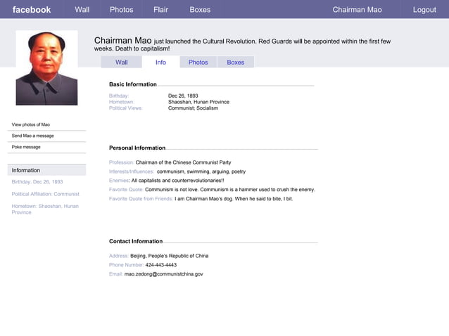Click the Basic Information heading
The image size is (449, 336).
133,84
